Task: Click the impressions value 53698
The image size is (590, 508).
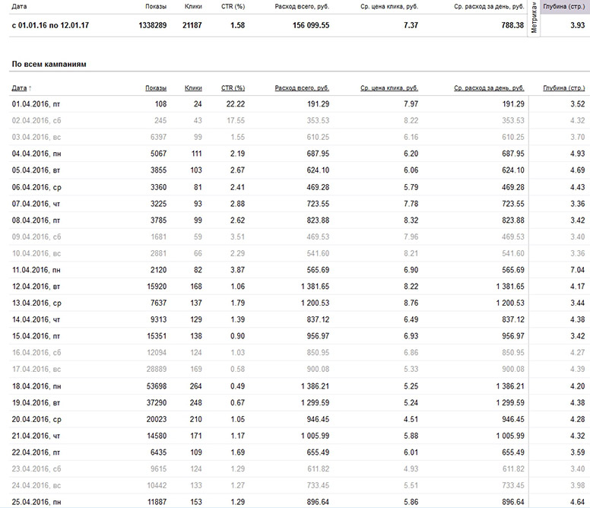Action: click(154, 385)
